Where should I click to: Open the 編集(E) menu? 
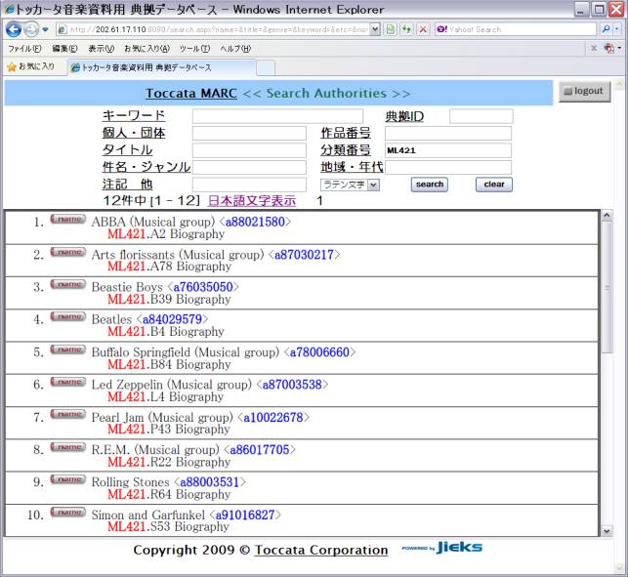(x=64, y=49)
